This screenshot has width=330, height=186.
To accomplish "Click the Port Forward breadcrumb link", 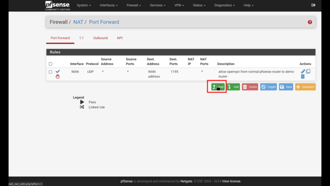I will point(104,22).
